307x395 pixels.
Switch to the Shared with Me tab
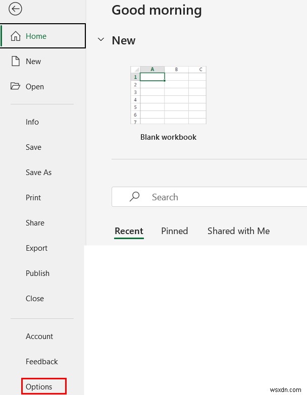click(x=238, y=231)
